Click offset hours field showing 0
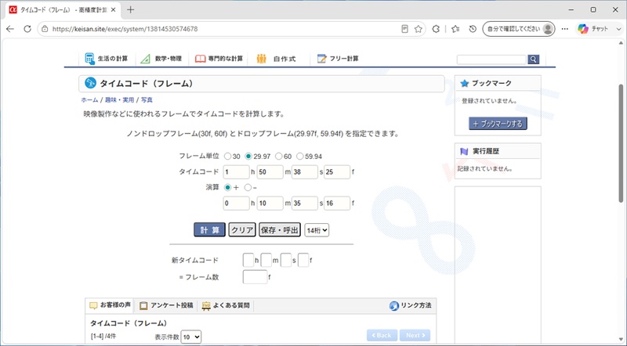This screenshot has width=627, height=346. (x=236, y=204)
